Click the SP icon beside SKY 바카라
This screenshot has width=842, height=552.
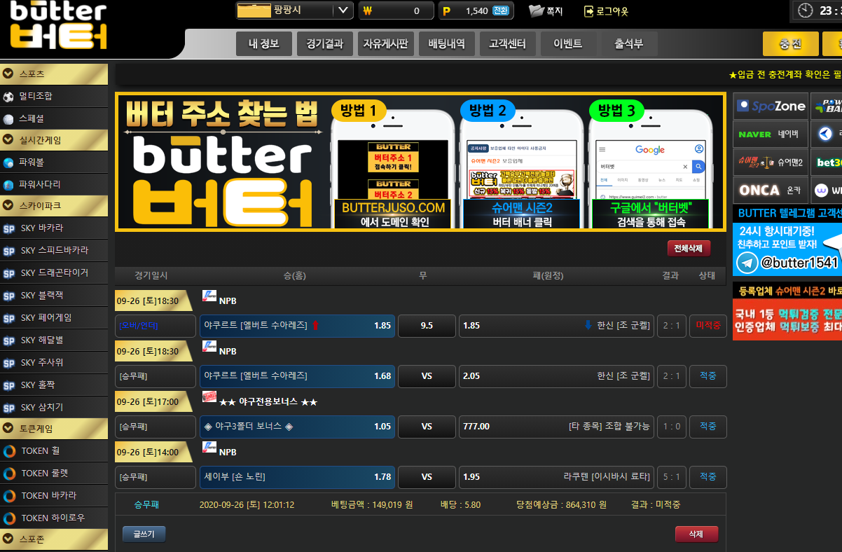[x=9, y=228]
